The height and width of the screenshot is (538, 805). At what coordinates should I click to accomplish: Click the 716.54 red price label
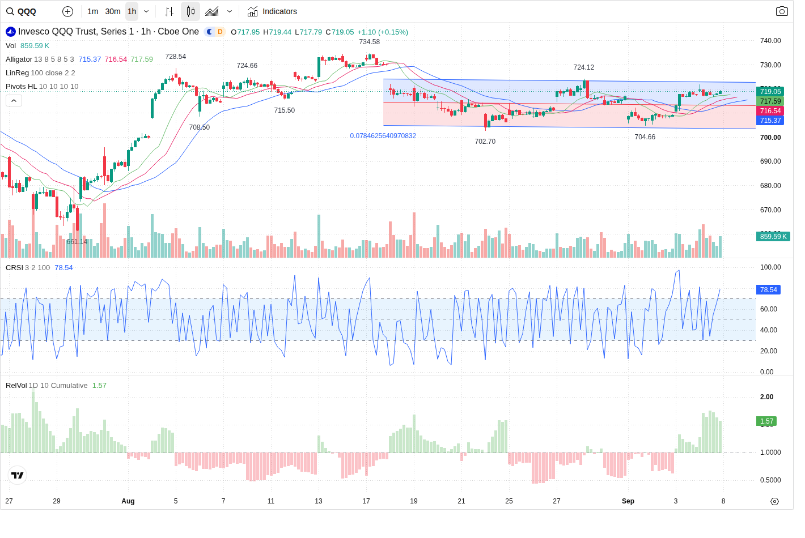770,111
